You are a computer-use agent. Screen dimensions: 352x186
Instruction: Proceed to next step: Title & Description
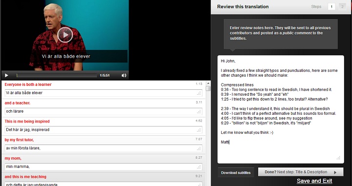coord(301,172)
